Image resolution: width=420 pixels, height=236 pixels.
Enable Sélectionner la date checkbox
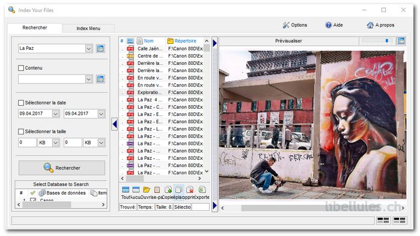point(21,103)
